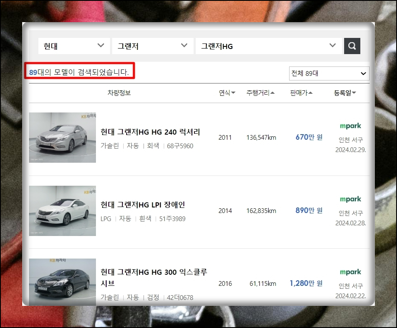Click 인천 서구 location on the 2024.02.29. row

[351, 140]
